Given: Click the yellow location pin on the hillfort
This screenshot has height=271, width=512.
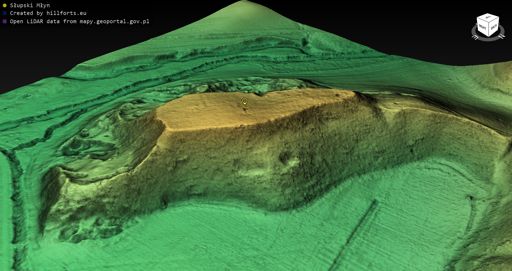Looking at the screenshot, I should pos(245,101).
